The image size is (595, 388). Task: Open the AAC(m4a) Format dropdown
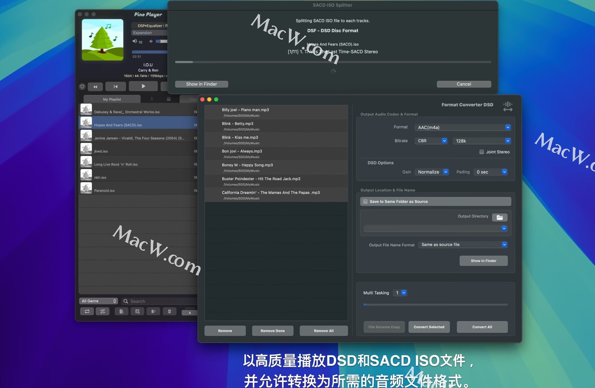pyautogui.click(x=462, y=127)
